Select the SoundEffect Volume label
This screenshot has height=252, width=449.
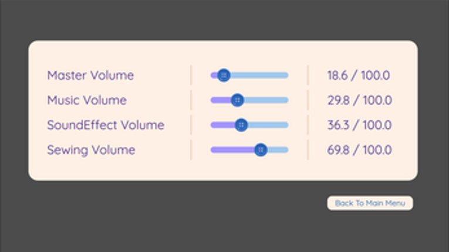point(106,125)
